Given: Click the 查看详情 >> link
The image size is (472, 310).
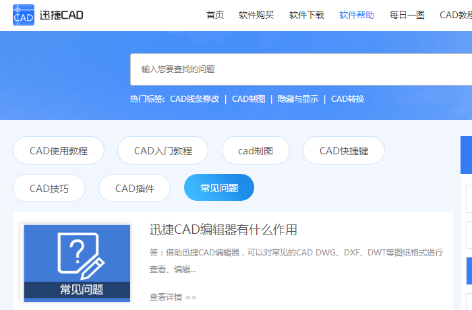Looking at the screenshot, I should pos(173,297).
